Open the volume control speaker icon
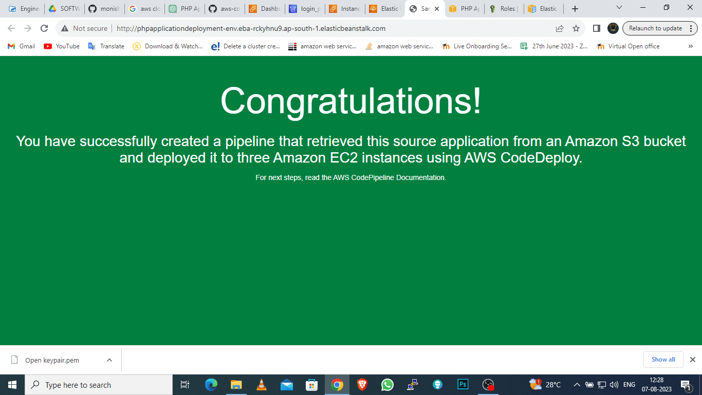 (x=614, y=385)
